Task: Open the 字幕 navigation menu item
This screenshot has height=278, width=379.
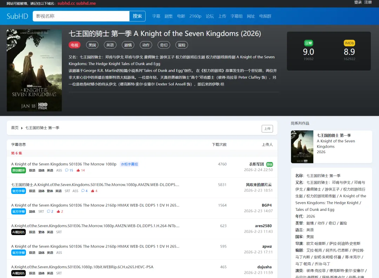Action: (x=156, y=16)
